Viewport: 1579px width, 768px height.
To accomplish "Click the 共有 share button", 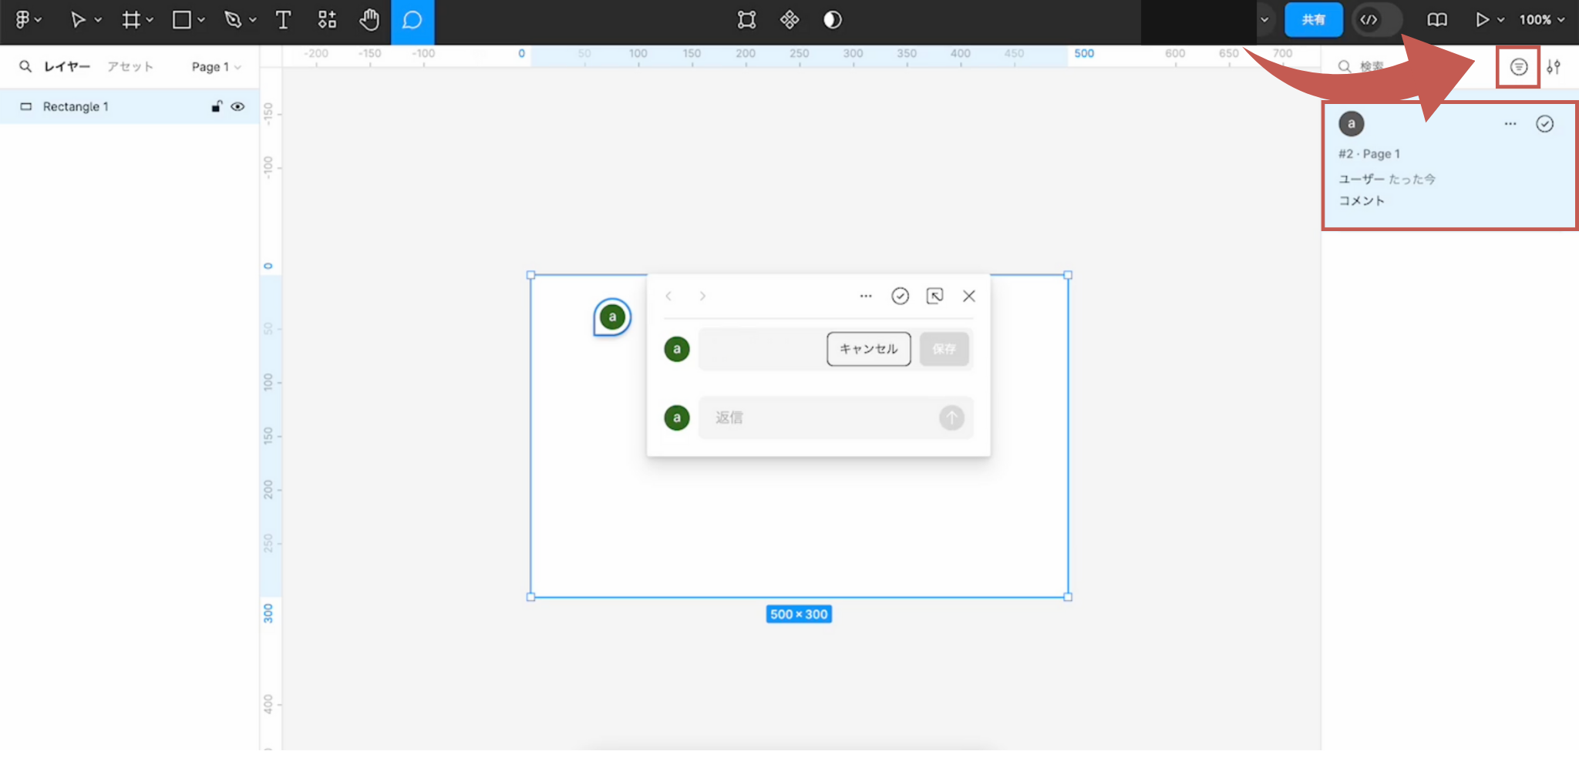I will click(1314, 20).
